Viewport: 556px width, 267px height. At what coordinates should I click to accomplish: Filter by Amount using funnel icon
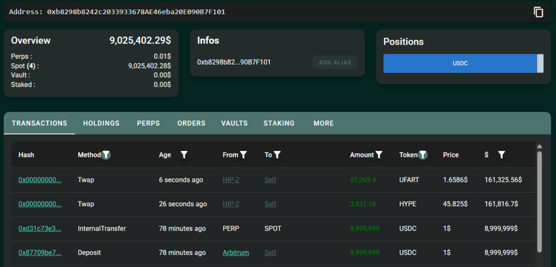tap(379, 155)
